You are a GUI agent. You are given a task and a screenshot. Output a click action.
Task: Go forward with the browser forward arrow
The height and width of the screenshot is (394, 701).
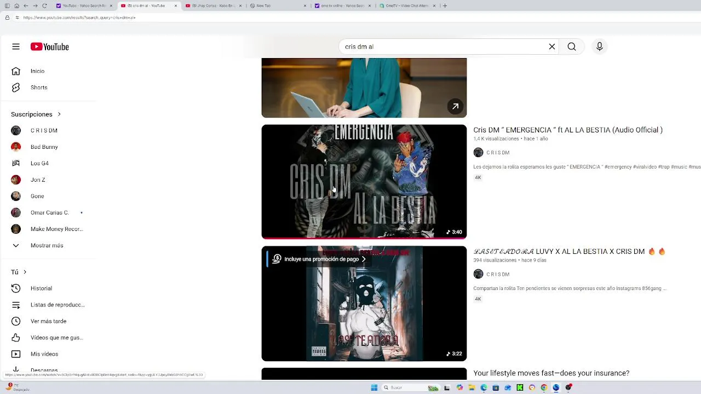35,5
